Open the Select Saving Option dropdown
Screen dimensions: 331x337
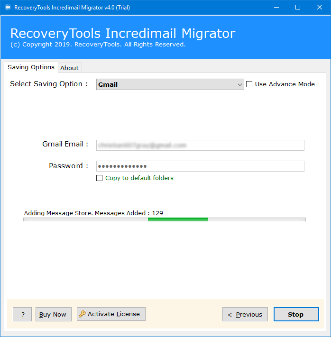tap(170, 84)
